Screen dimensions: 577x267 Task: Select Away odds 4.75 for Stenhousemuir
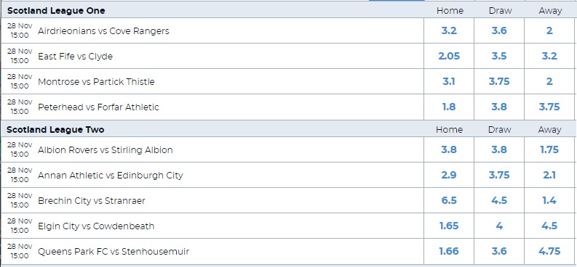(x=549, y=251)
